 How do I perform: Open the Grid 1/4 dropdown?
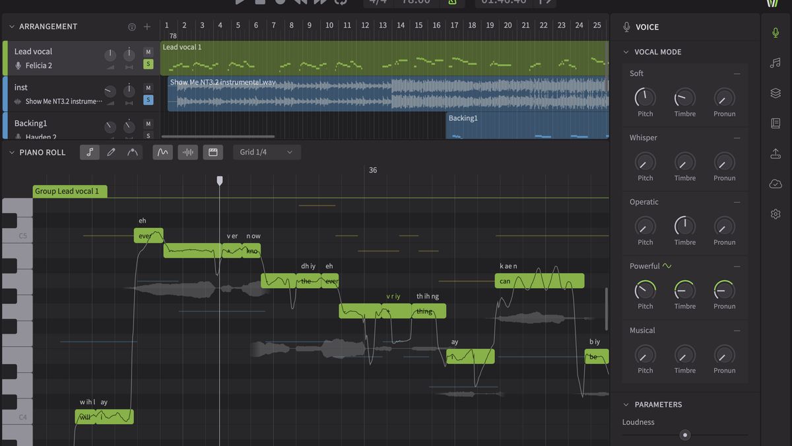267,152
